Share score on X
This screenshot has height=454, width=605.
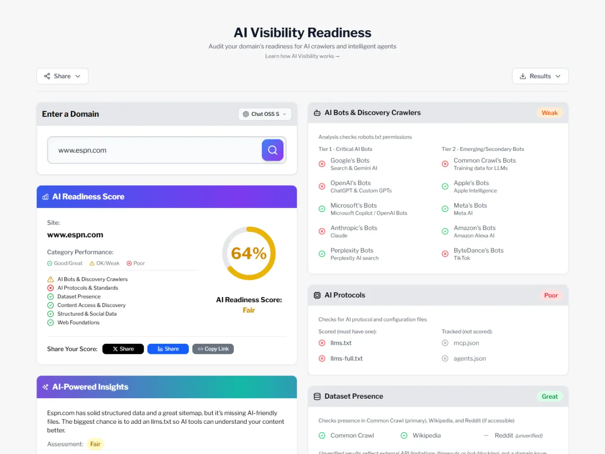coord(123,349)
